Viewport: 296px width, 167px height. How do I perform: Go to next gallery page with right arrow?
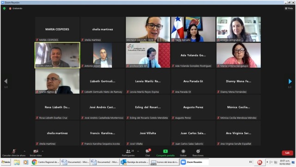tap(290, 81)
